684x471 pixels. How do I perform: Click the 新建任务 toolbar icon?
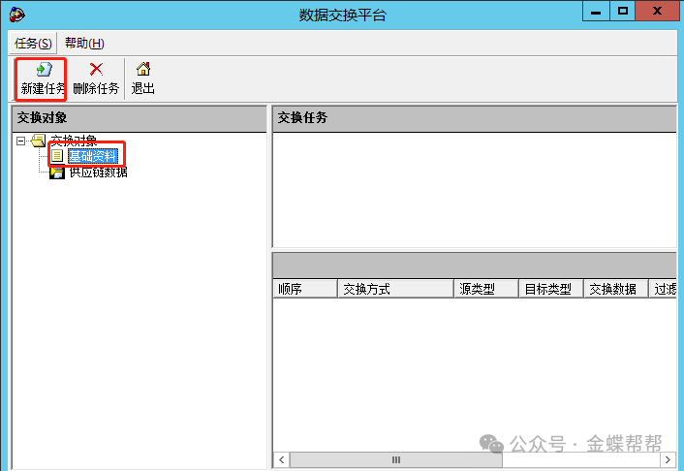[x=44, y=70]
